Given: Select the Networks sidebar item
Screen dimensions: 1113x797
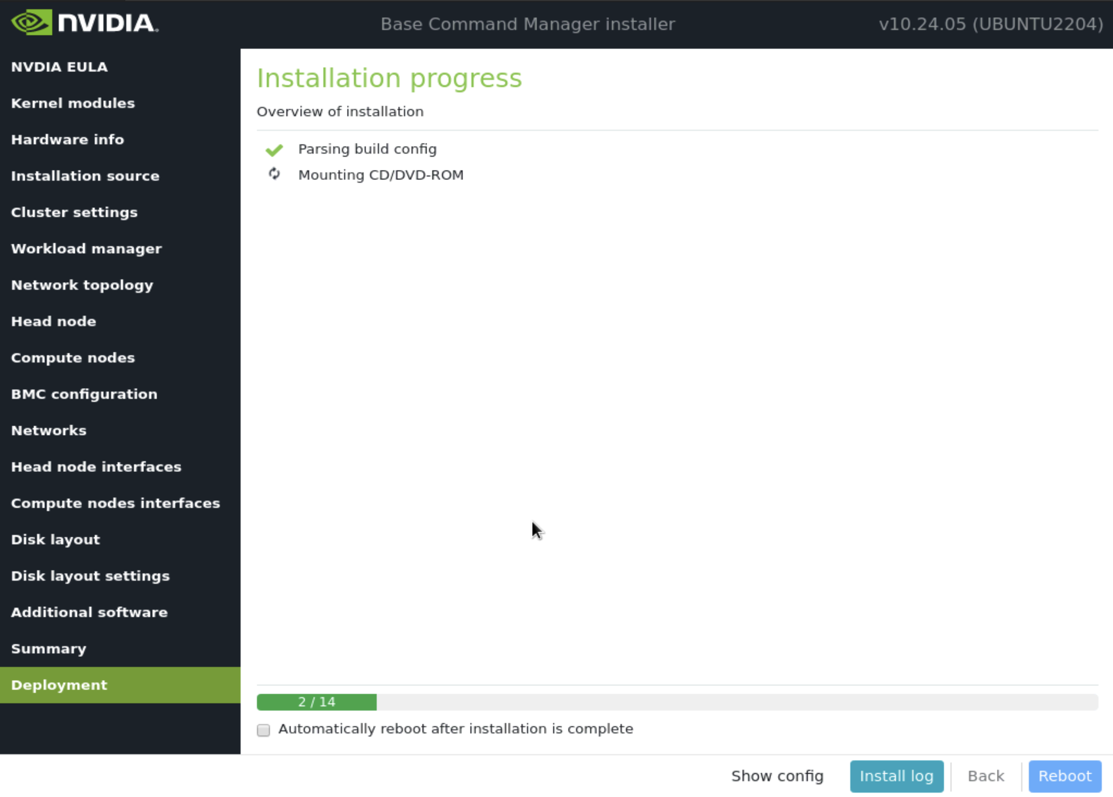Looking at the screenshot, I should point(49,429).
